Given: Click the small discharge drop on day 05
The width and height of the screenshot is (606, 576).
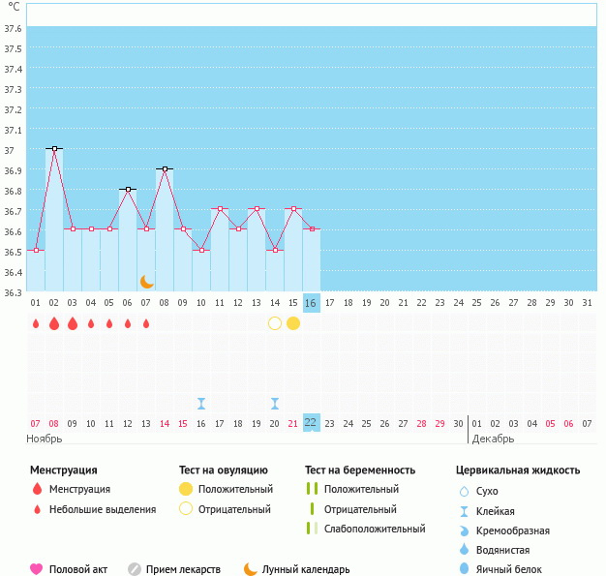Looking at the screenshot, I should 109,323.
